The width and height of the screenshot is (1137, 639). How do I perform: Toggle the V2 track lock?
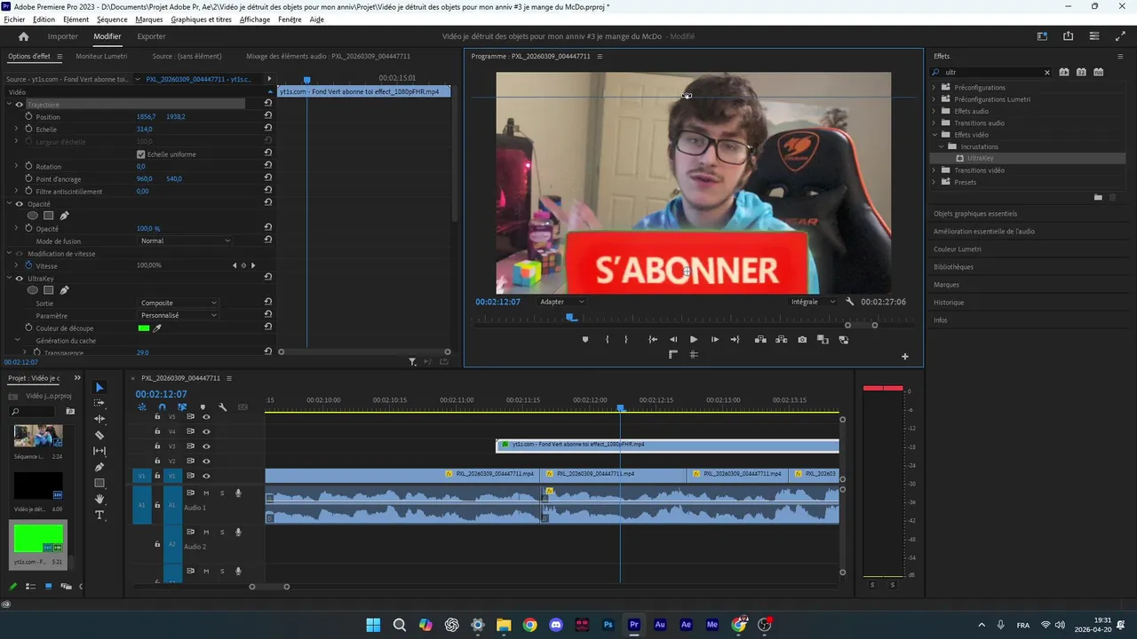pos(157,461)
